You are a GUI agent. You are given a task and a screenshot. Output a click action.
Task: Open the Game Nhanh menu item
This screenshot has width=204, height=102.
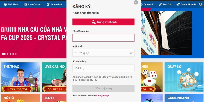pyautogui.click(x=186, y=4)
